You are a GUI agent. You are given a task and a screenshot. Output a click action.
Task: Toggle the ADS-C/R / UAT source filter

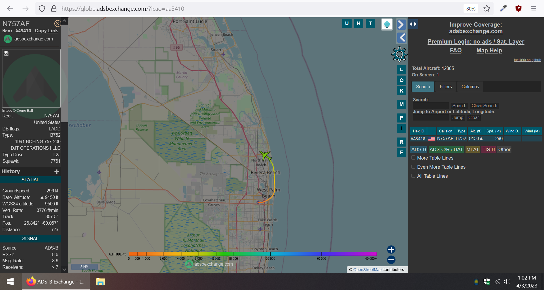(446, 149)
